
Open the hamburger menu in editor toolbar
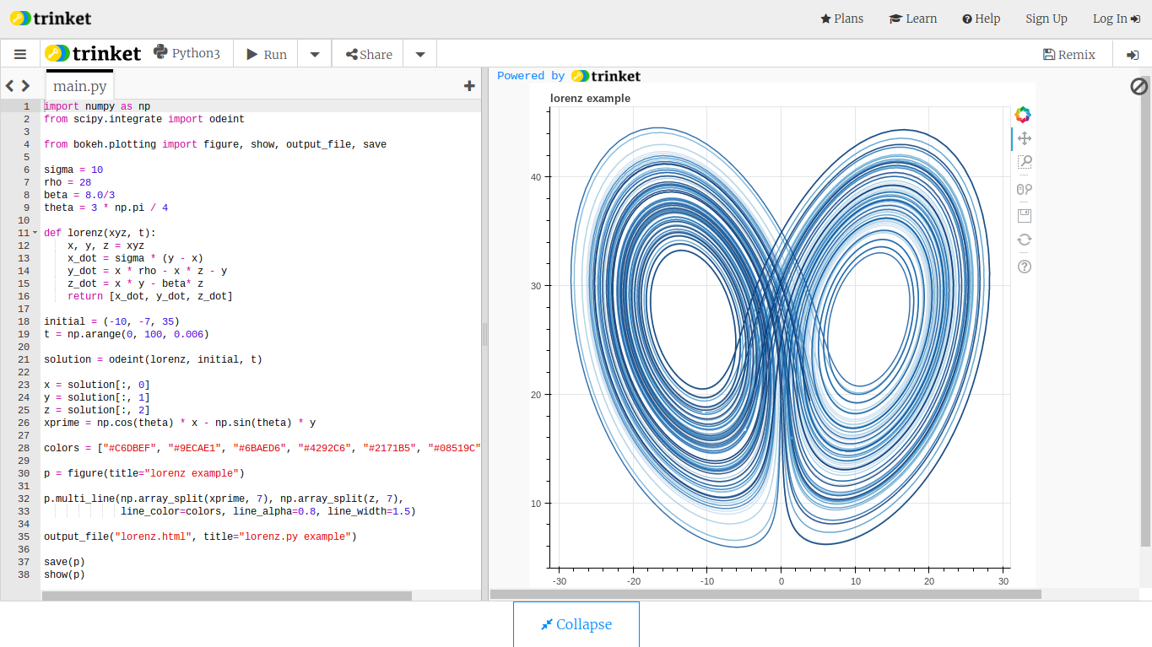pos(20,54)
